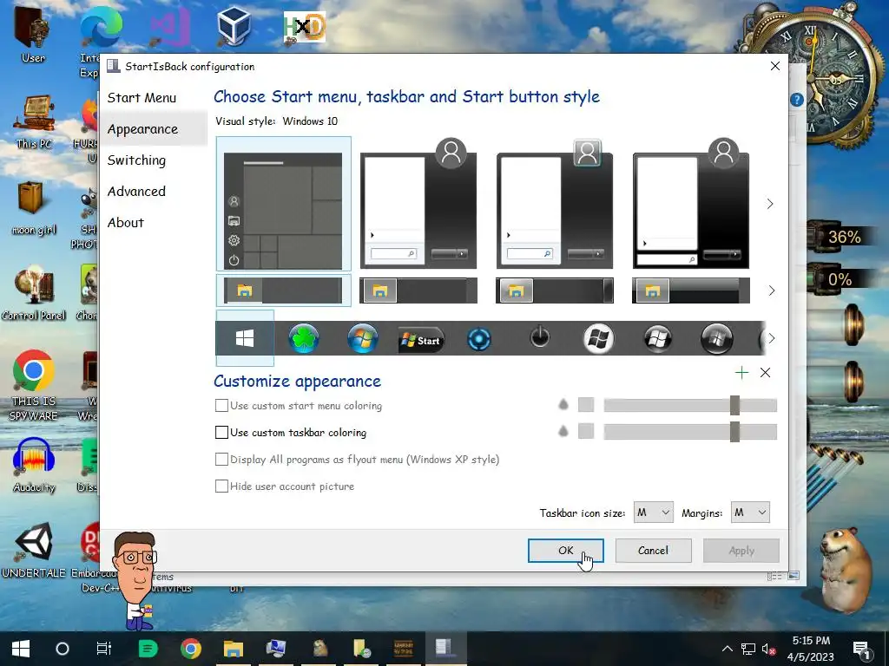Expand hidden system tray icons chevron
This screenshot has width=889, height=666.
(728, 649)
